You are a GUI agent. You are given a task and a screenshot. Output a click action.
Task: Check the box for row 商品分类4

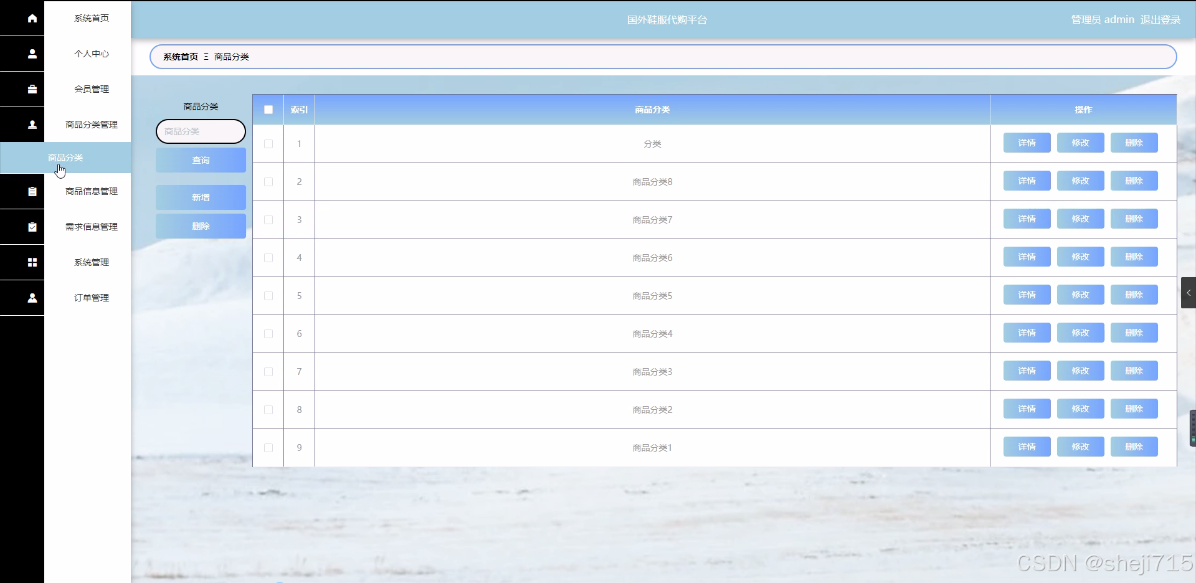point(268,334)
